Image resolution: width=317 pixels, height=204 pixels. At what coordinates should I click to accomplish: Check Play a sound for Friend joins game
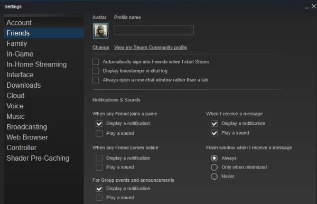point(99,133)
